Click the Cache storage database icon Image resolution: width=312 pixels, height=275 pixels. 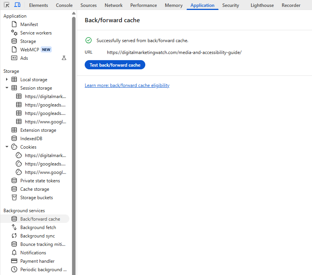[x=14, y=189]
